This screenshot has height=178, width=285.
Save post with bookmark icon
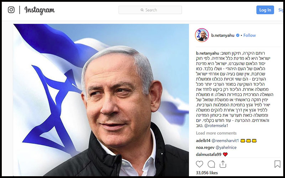278,164
